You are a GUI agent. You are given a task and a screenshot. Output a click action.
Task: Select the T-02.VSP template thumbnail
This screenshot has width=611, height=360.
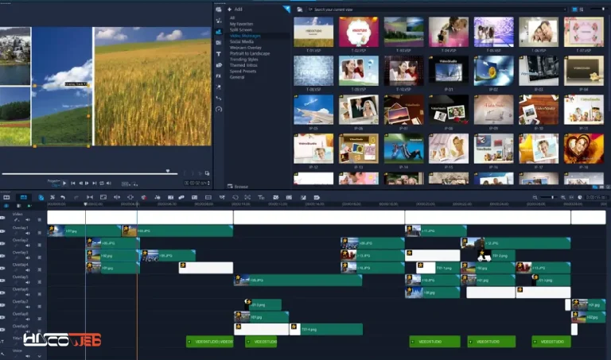(359, 32)
